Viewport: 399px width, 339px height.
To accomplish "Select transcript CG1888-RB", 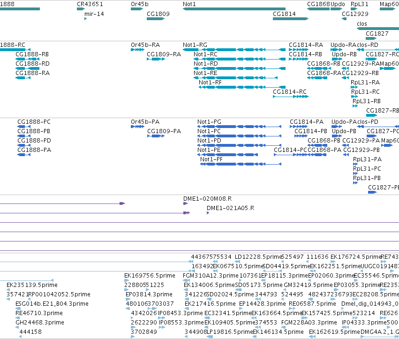I will [x=28, y=59].
